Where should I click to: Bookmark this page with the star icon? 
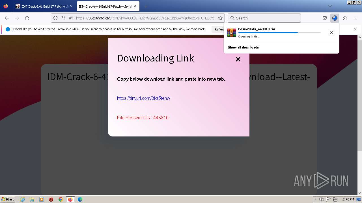pos(220,18)
